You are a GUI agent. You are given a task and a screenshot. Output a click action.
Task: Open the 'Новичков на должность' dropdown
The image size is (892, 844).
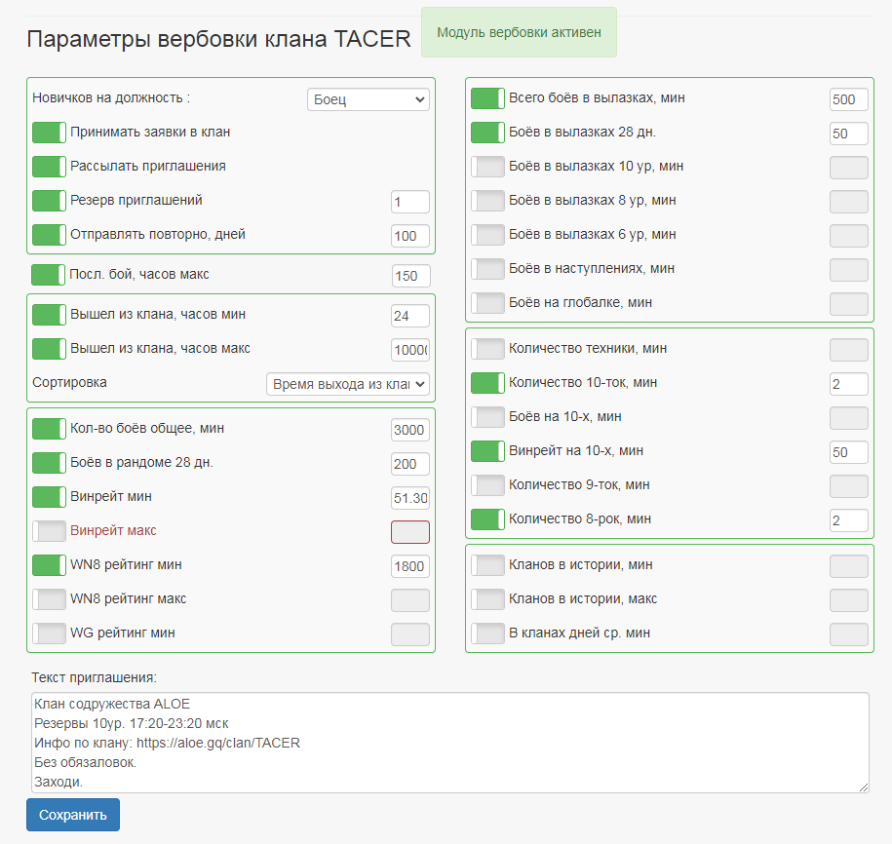click(368, 99)
